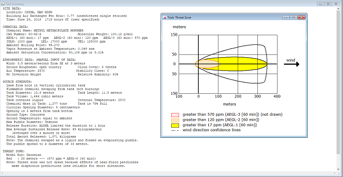This screenshot has width=343, height=177.
Task: Click the Text Summary window icon
Action: [3, 4]
